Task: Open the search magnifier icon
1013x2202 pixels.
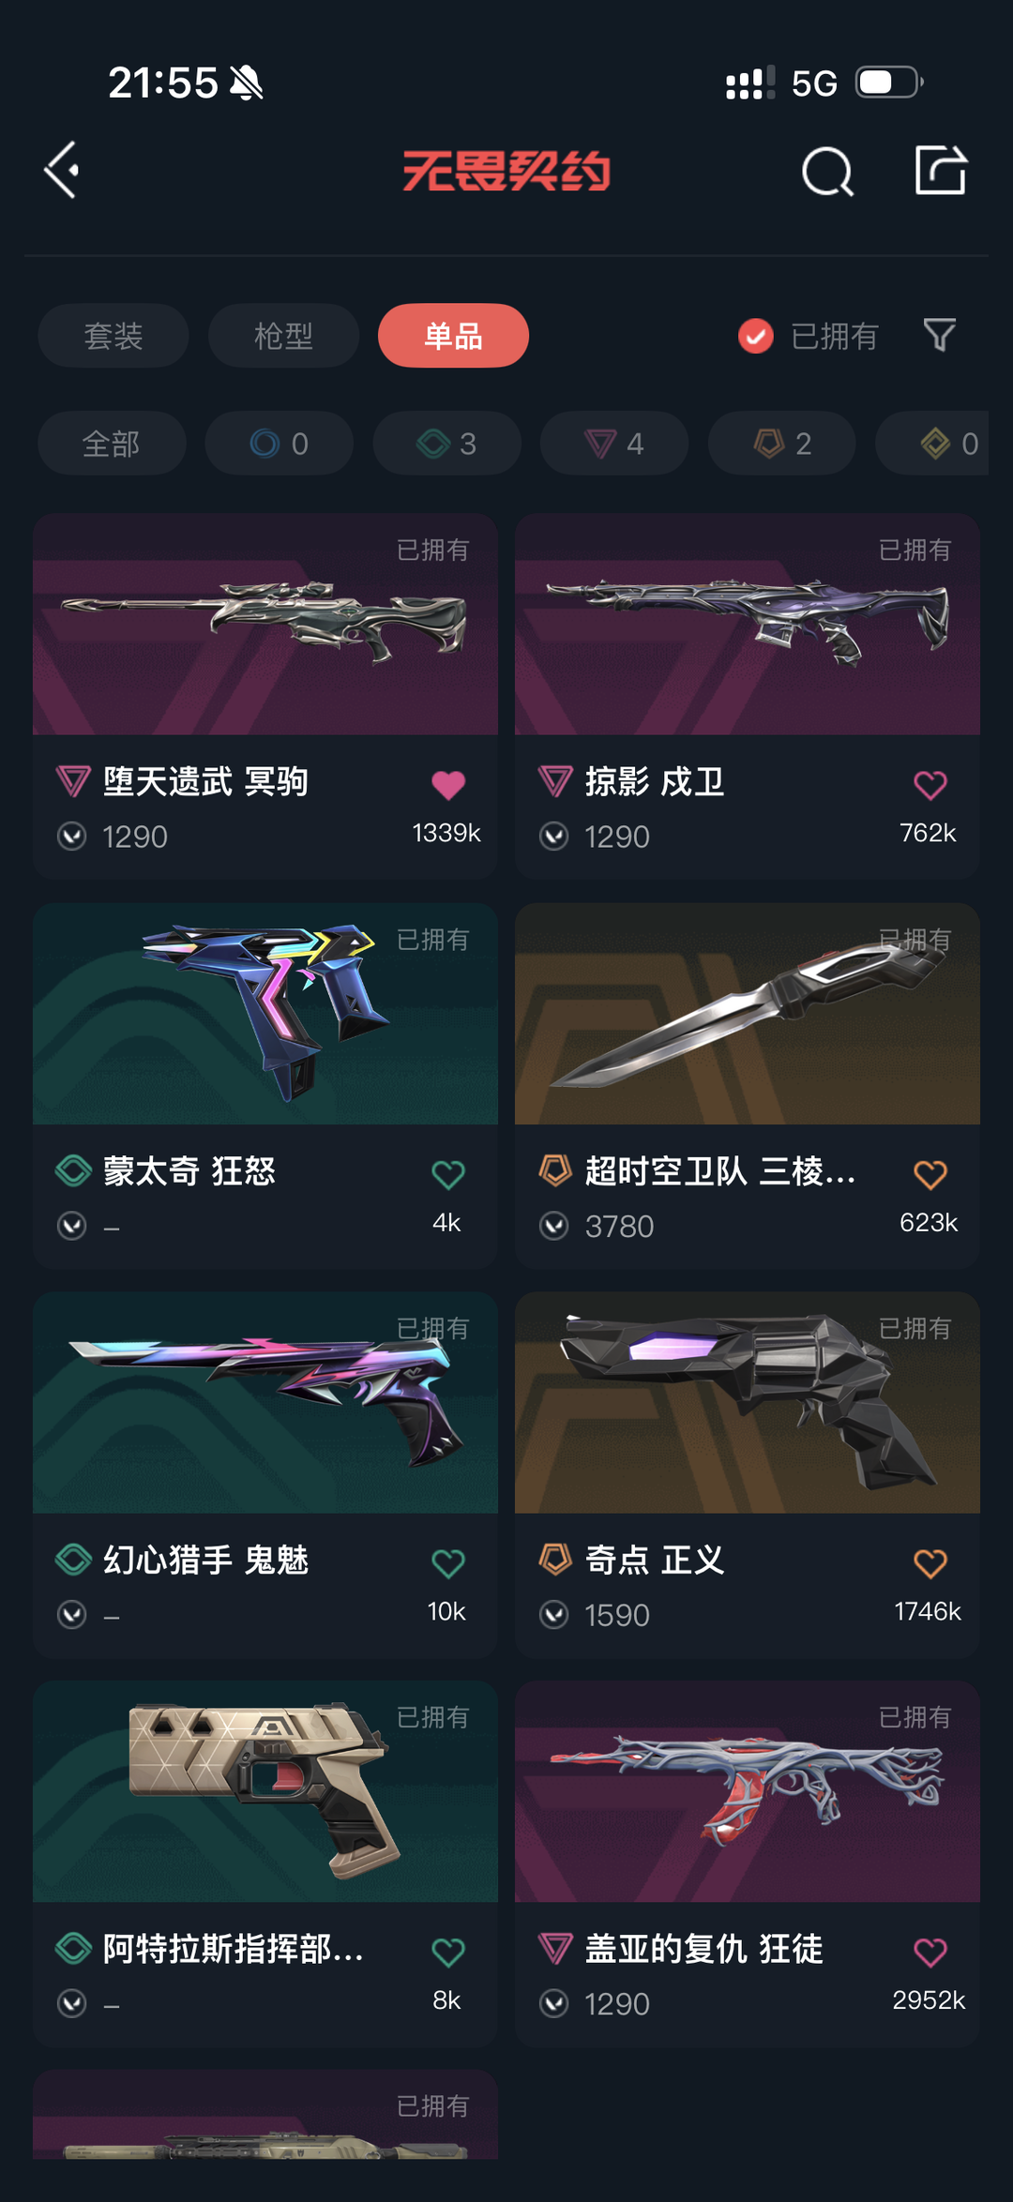Action: coord(827,172)
